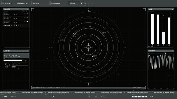The width and height of the screenshot is (177, 99).
Task: Click the 222.0 LY distance field
Action: (x=41, y=3)
